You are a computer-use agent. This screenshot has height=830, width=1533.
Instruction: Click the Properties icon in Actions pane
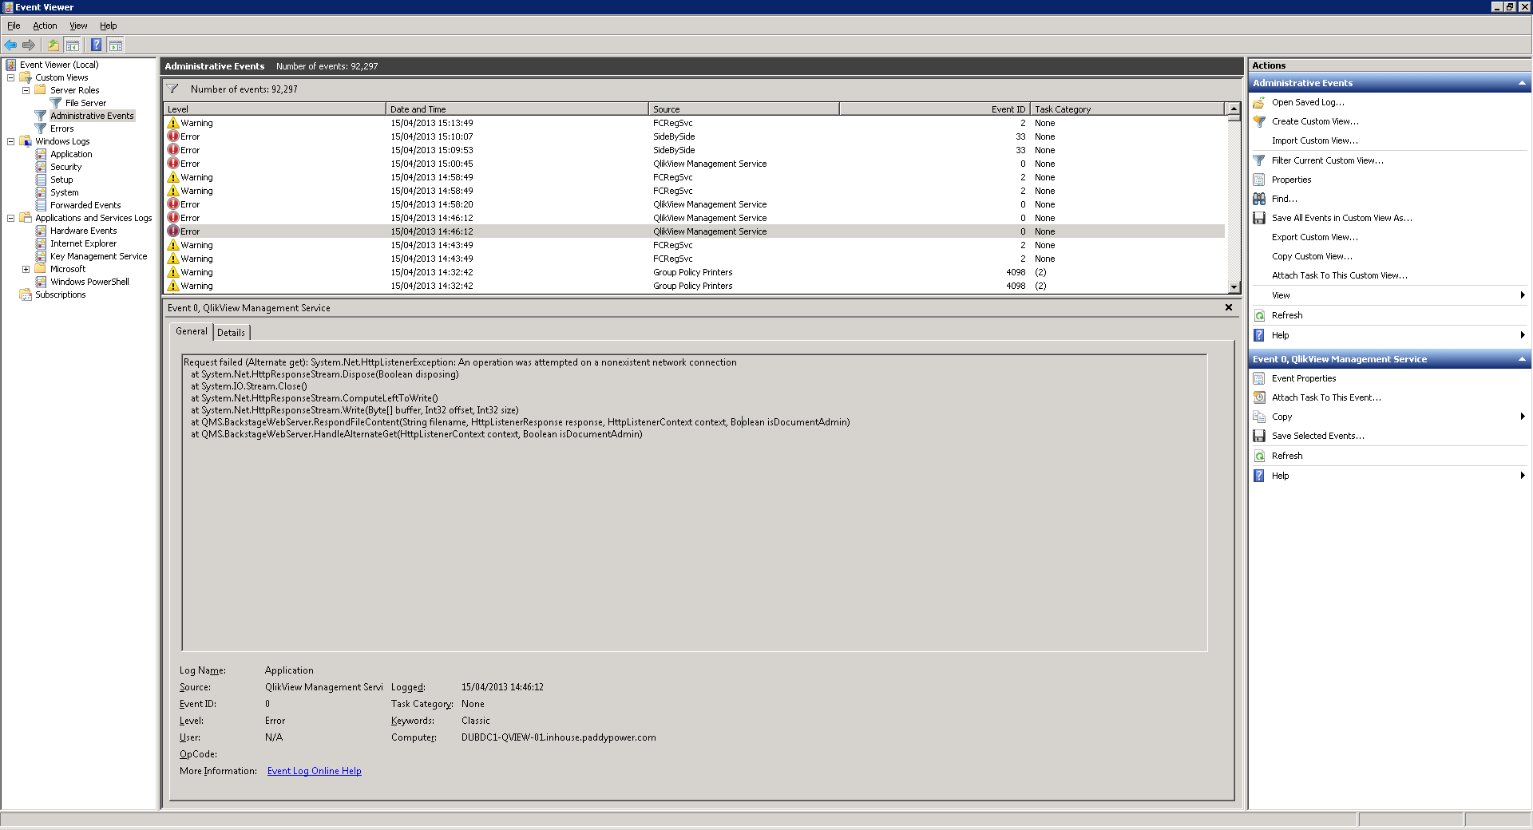click(1259, 180)
